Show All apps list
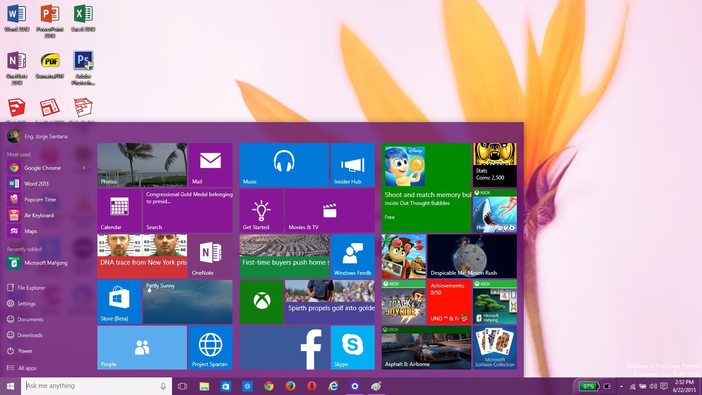Viewport: 702px width, 395px height. tap(22, 368)
